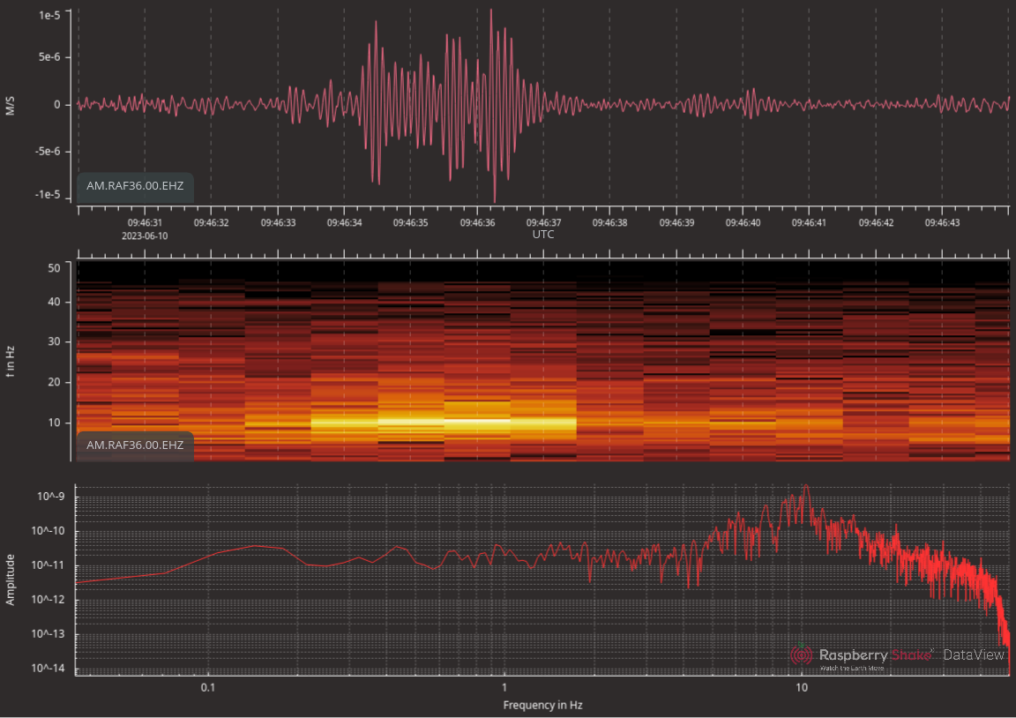Click the 10 Hz label on spectrogram axis
Viewport: 1016px width, 718px height.
click(x=54, y=423)
